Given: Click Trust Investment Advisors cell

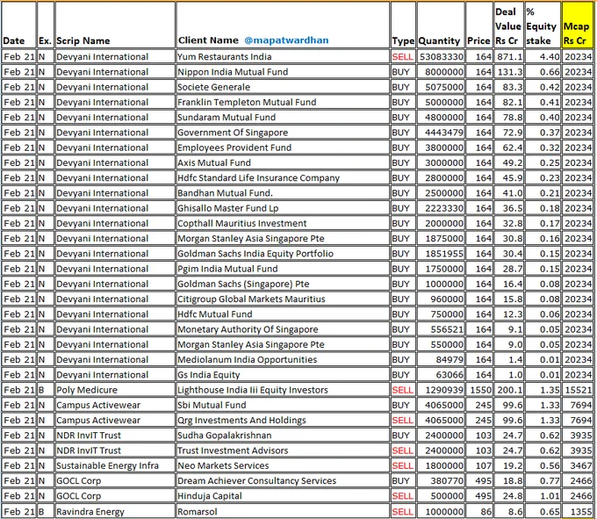Looking at the screenshot, I should (283, 451).
